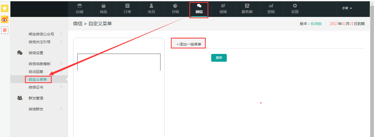Click the 保存 save button
The height and width of the screenshot is (137, 374).
219,58
